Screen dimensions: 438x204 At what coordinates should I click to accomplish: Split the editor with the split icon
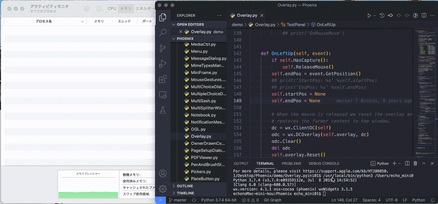(424, 15)
